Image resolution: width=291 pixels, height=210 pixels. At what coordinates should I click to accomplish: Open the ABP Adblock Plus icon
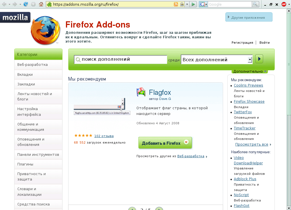pos(284,4)
